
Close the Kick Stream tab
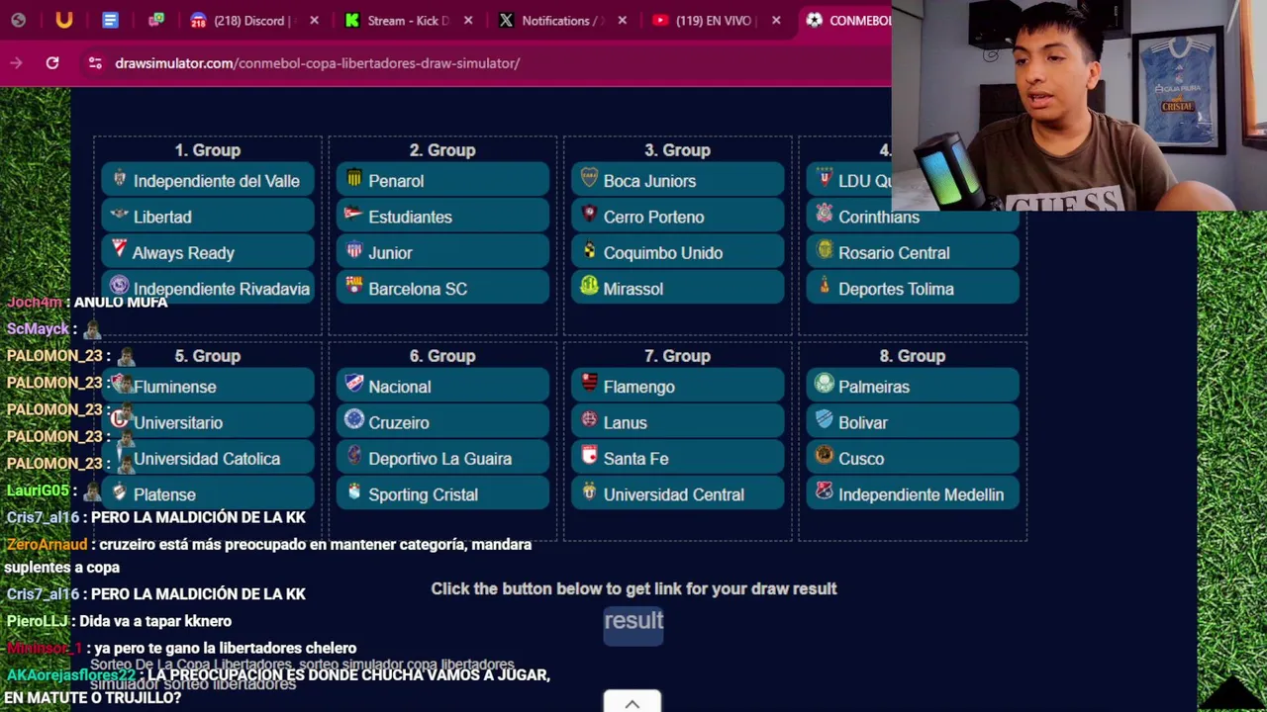[468, 21]
